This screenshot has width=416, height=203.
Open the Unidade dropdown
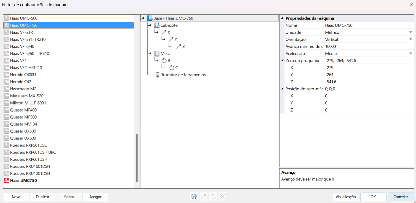tap(411, 32)
